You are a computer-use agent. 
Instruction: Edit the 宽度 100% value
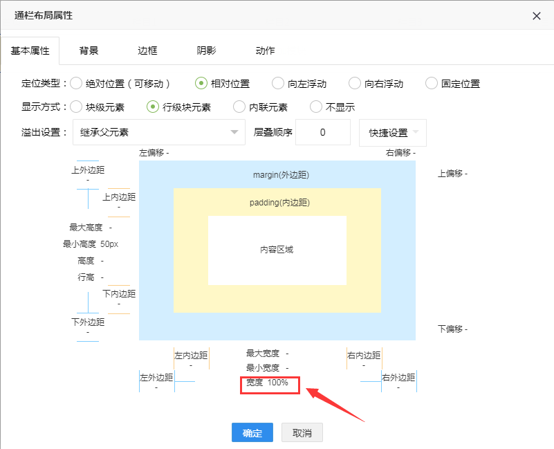click(278, 383)
